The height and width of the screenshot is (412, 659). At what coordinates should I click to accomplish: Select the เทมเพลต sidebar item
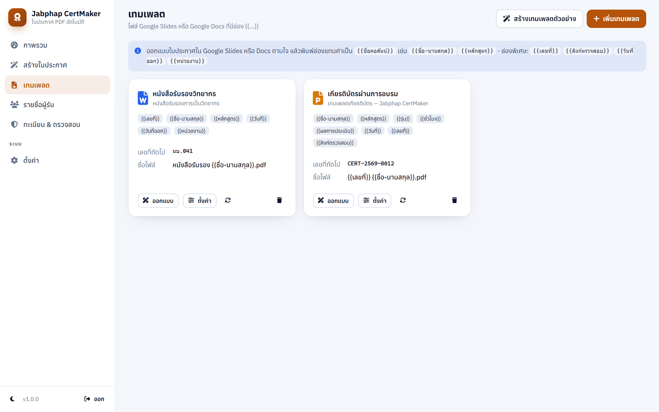coord(57,85)
